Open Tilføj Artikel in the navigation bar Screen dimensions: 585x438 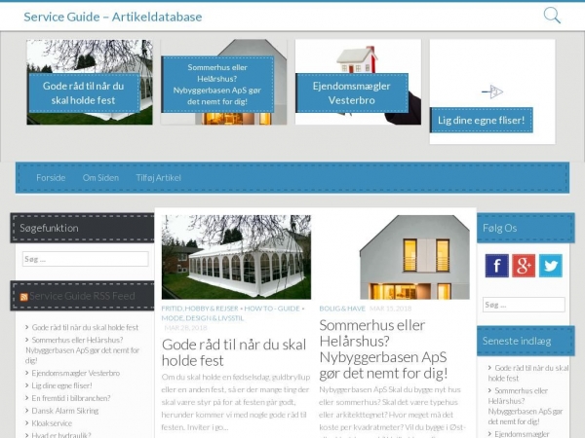[159, 178]
